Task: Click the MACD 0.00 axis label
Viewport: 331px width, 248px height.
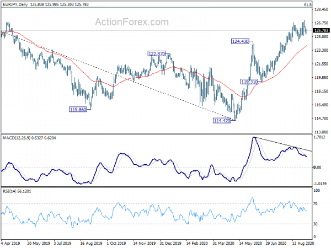Action: [317, 167]
